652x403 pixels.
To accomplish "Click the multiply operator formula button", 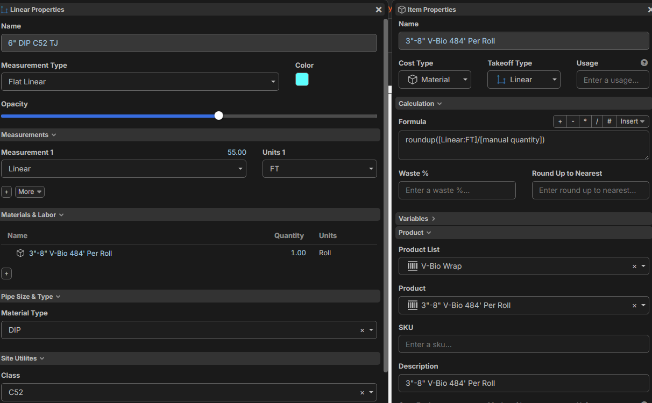I will (585, 121).
